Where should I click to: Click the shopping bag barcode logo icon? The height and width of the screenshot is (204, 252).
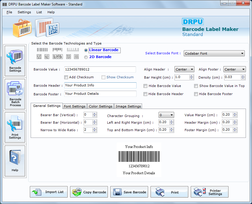click(22, 28)
